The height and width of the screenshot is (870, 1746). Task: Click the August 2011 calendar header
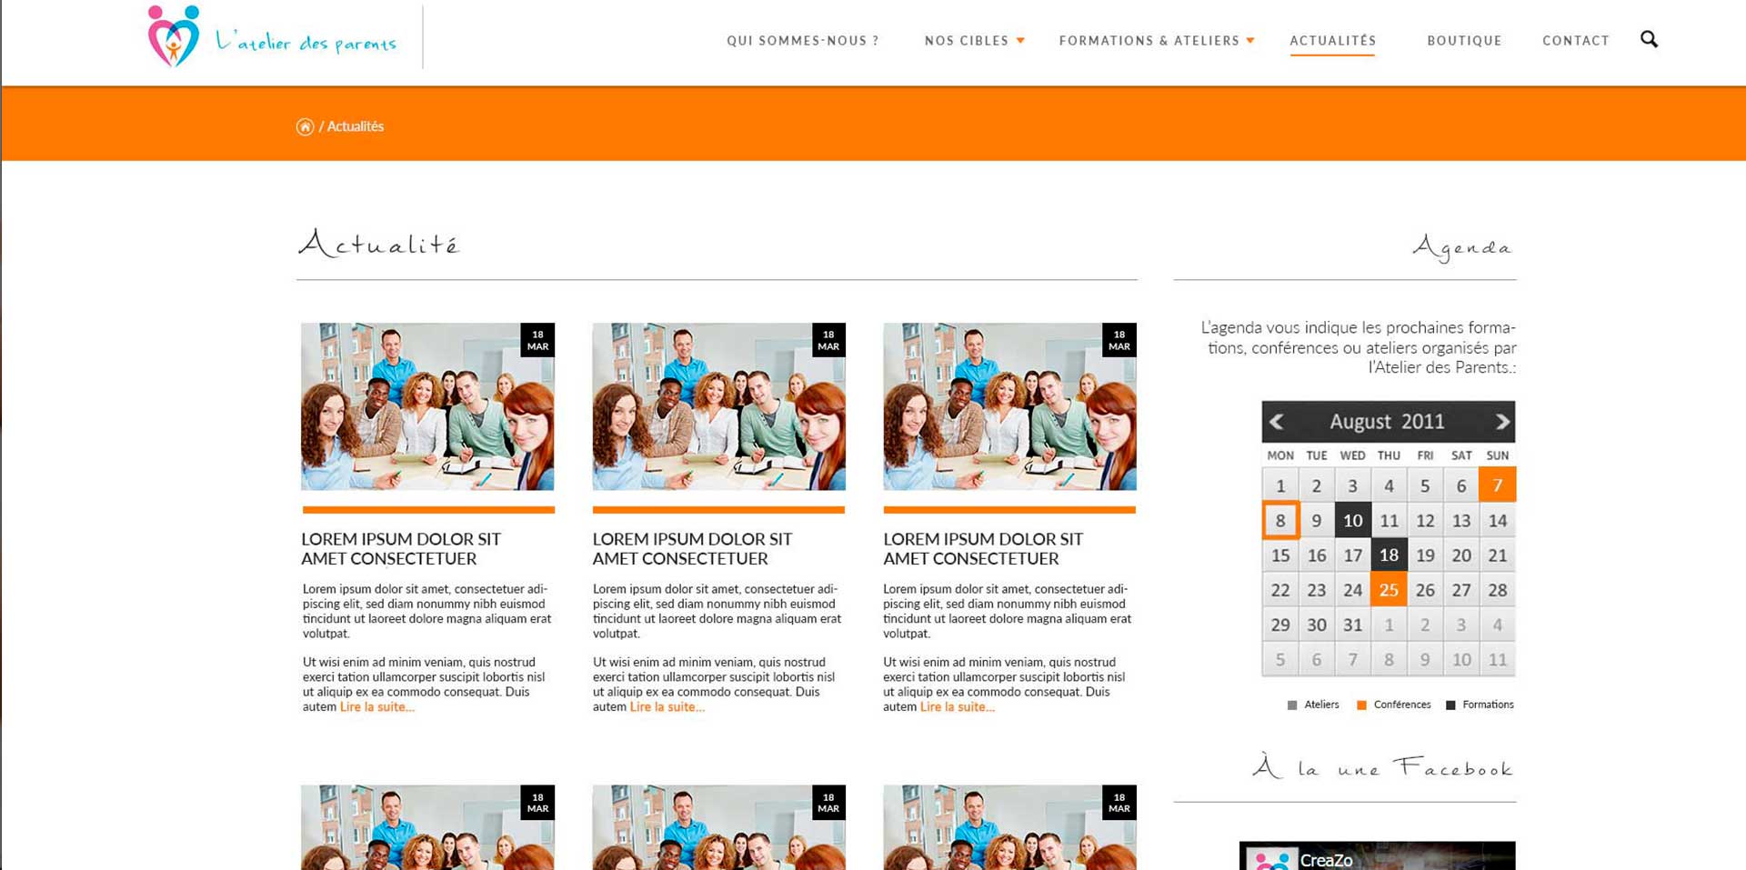point(1387,422)
